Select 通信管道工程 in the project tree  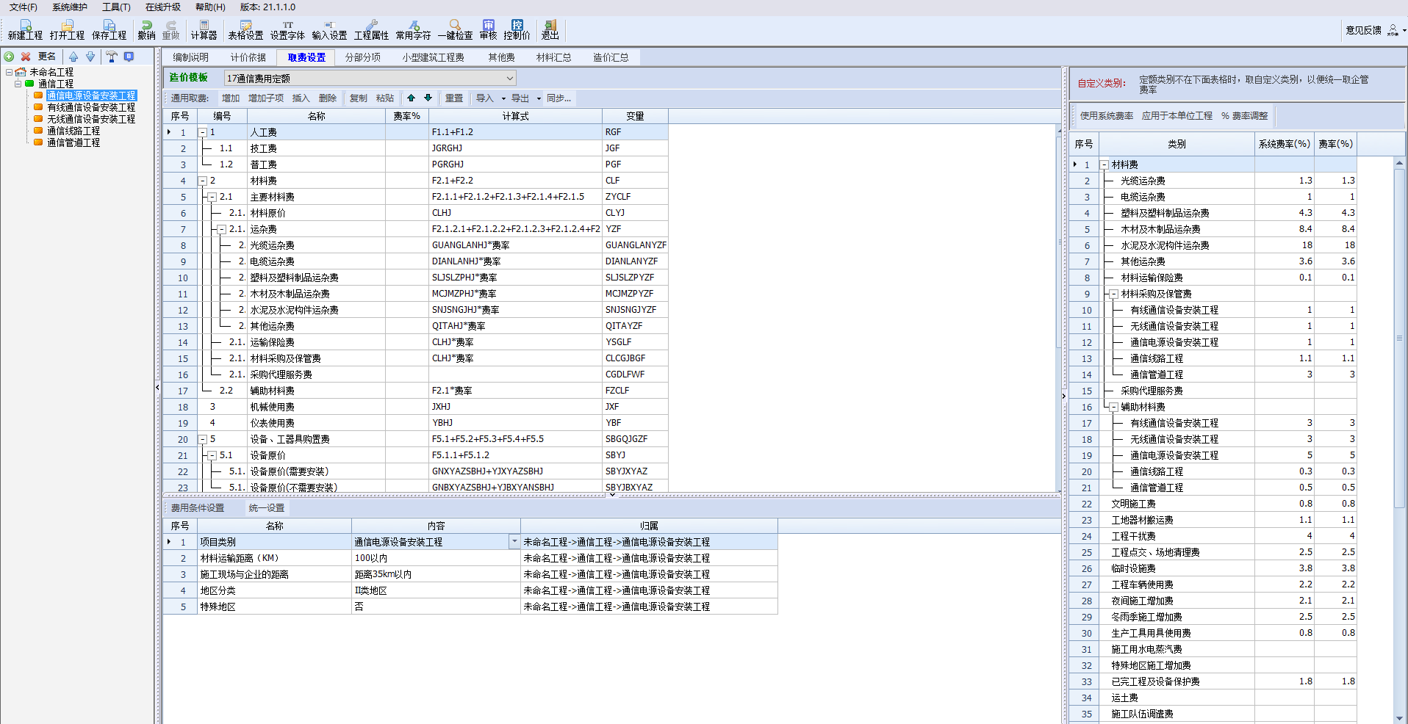pyautogui.click(x=73, y=142)
